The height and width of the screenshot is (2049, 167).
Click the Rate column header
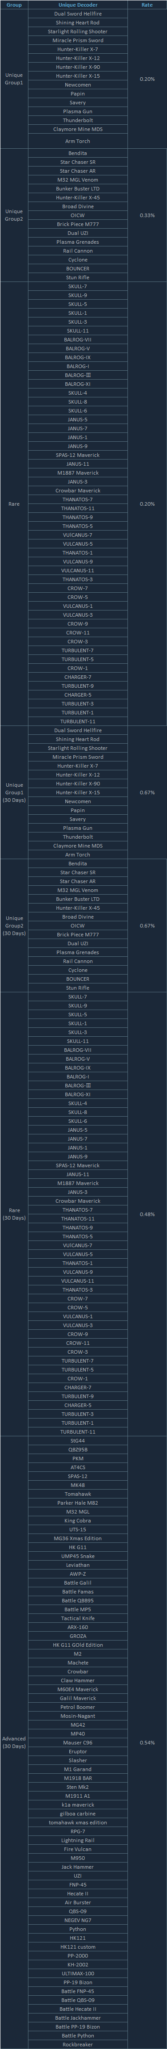tap(147, 5)
